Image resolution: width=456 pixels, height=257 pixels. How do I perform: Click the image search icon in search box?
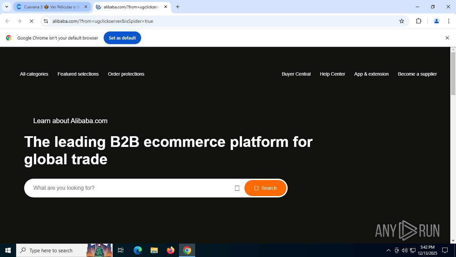pyautogui.click(x=237, y=188)
